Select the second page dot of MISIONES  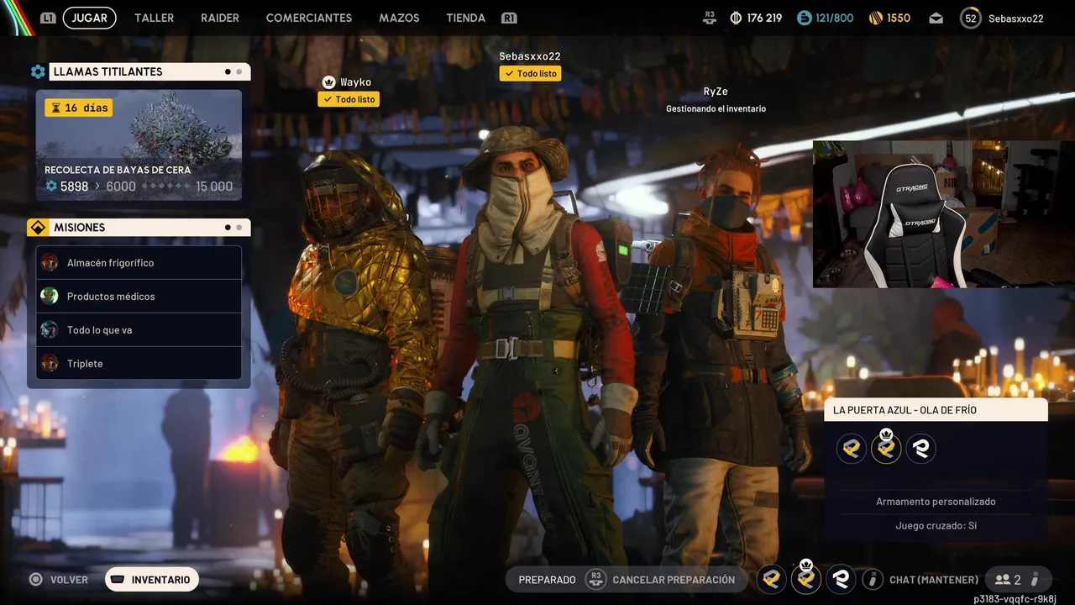click(239, 227)
